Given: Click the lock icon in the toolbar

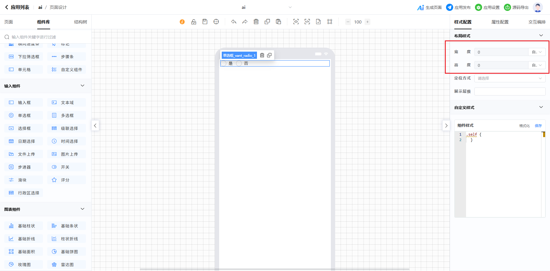Looking at the screenshot, I should click(x=194, y=22).
